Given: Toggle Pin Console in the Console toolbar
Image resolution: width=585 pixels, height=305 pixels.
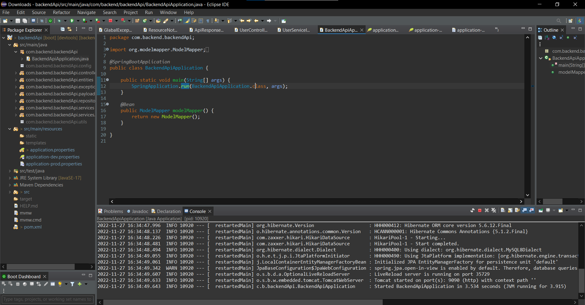Looking at the screenshot, I should 541,210.
